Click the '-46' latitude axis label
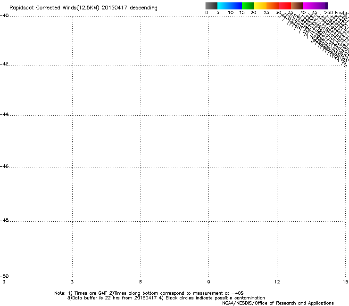Viewport: 349px width, 306px height. pyautogui.click(x=4, y=166)
